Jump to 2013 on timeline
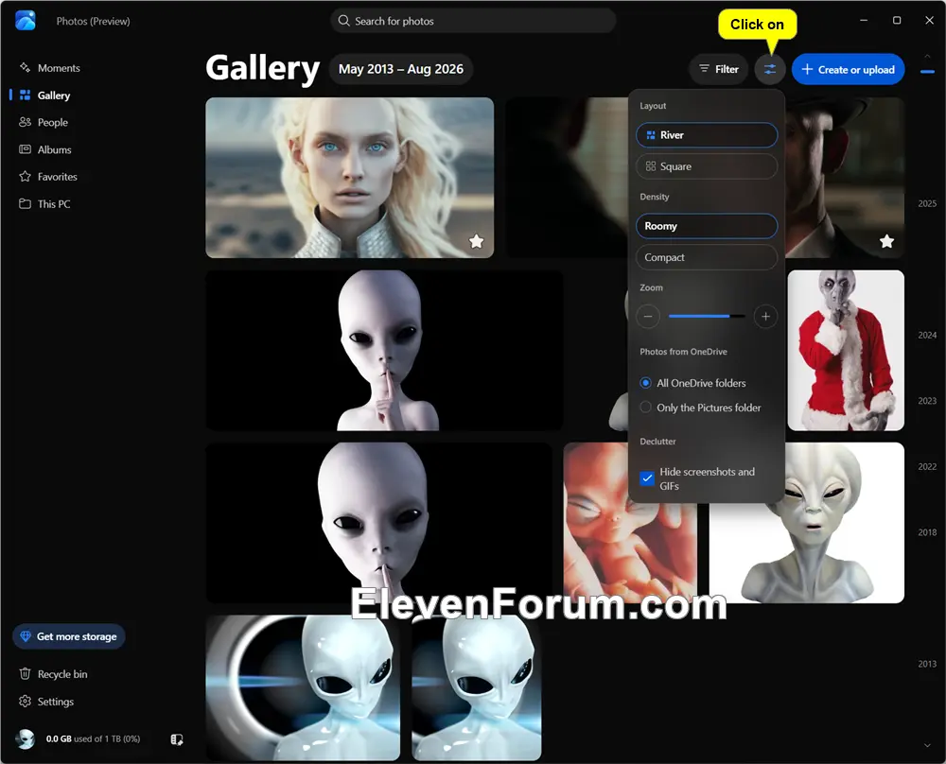The image size is (946, 764). 927,664
